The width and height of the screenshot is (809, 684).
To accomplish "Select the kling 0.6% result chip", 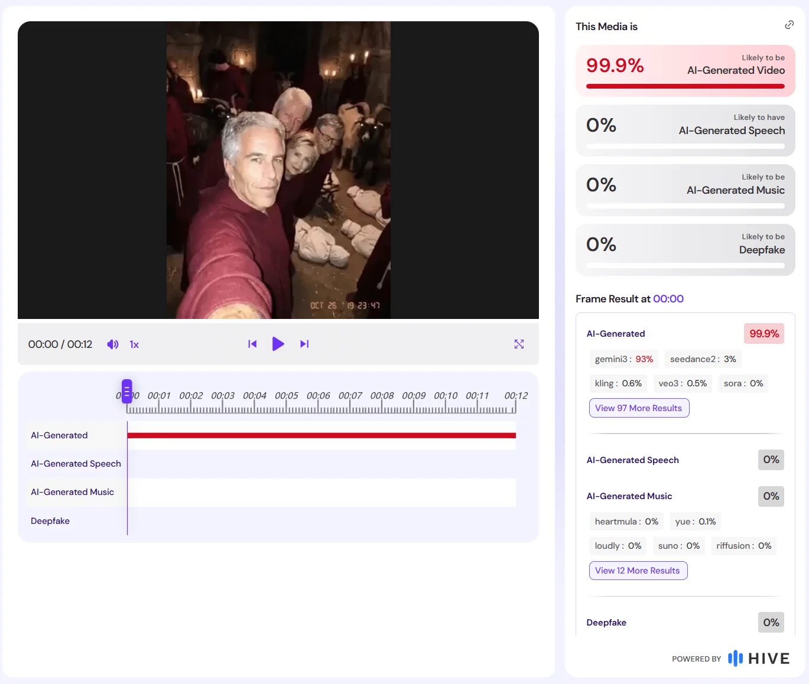I will (618, 383).
